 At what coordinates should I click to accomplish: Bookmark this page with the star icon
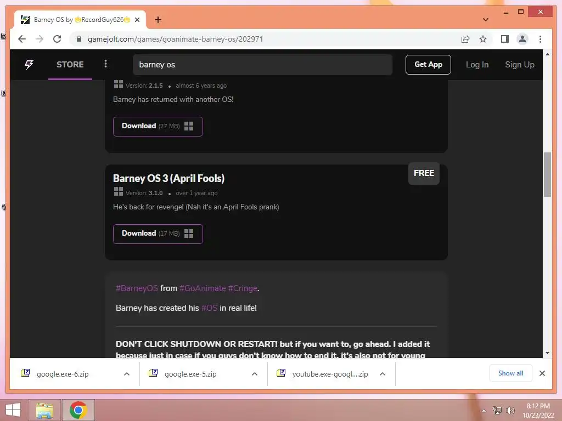(x=483, y=39)
